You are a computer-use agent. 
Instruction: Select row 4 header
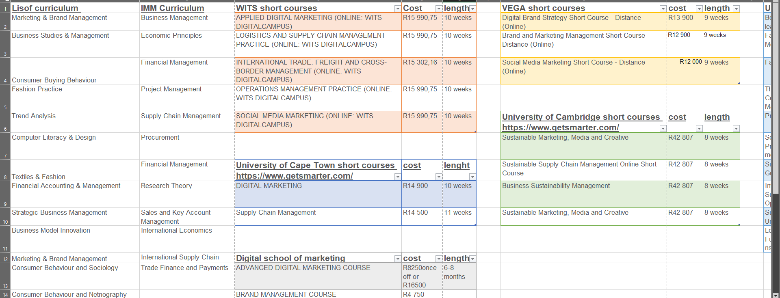[x=5, y=71]
